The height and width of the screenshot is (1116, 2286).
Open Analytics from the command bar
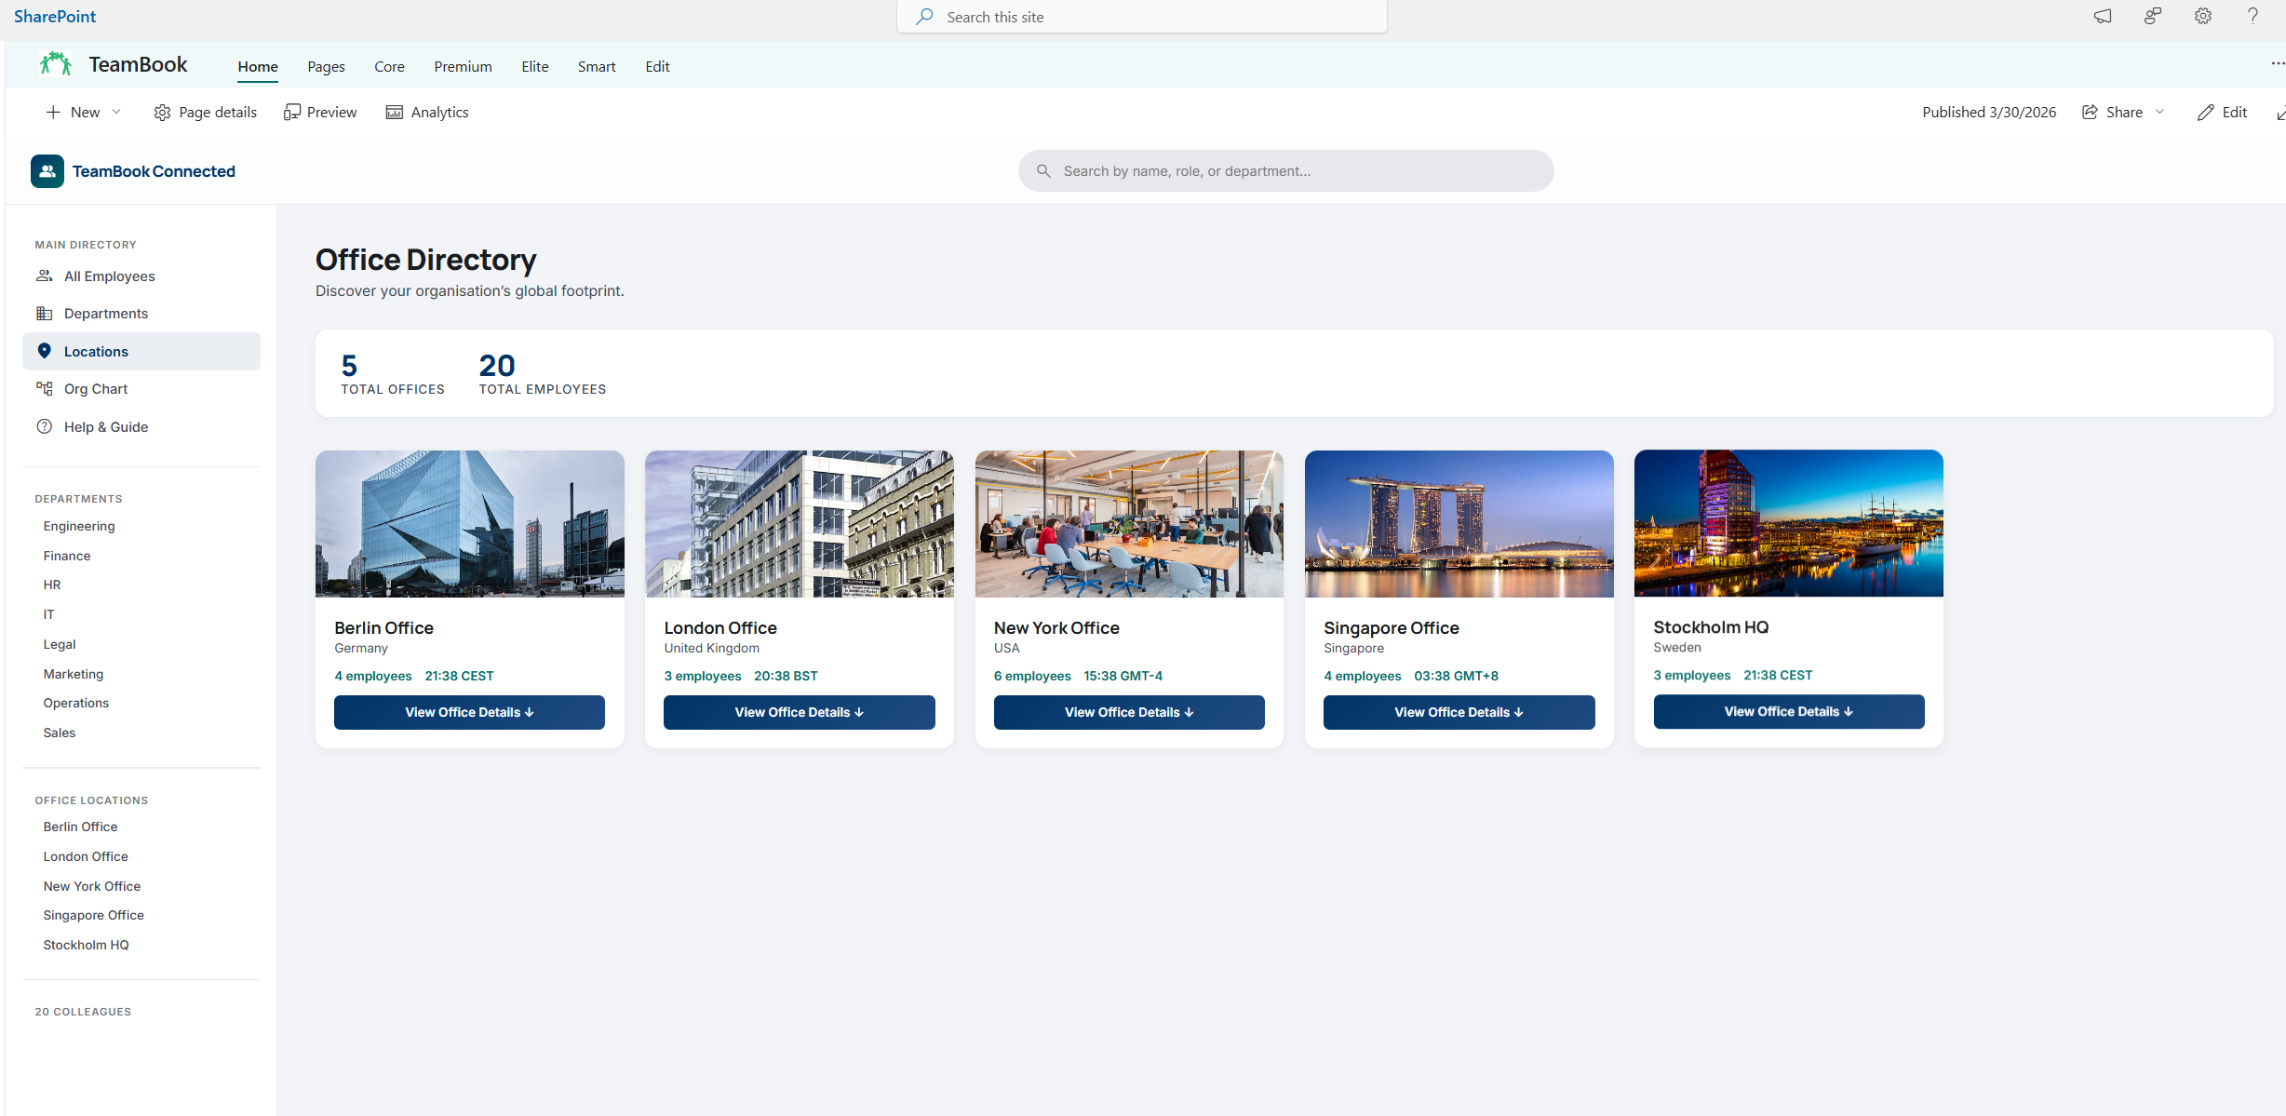tap(427, 113)
